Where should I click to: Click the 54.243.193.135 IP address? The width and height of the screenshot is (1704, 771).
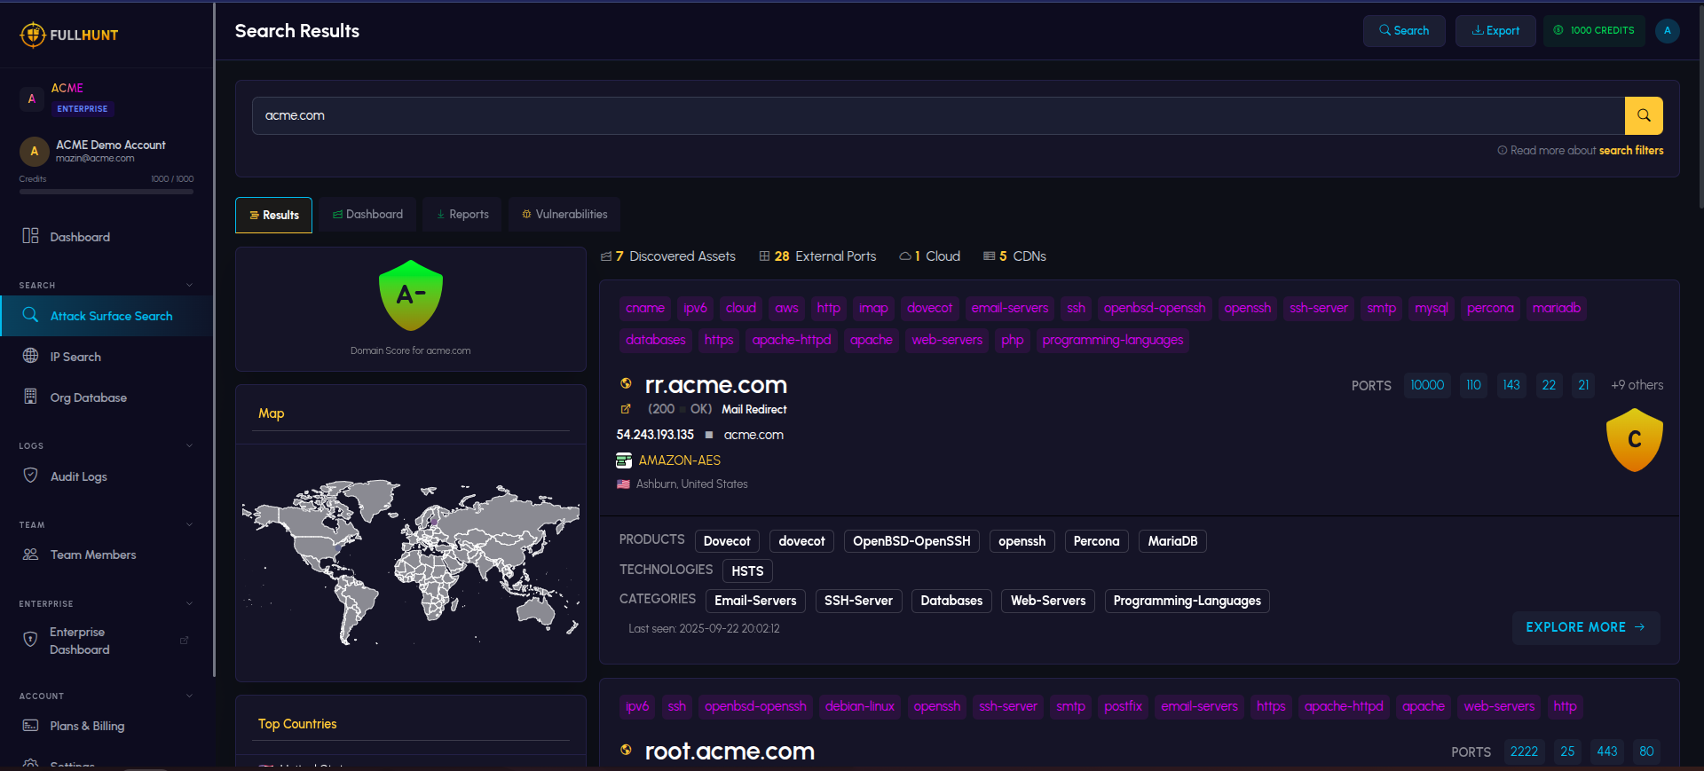pos(655,435)
